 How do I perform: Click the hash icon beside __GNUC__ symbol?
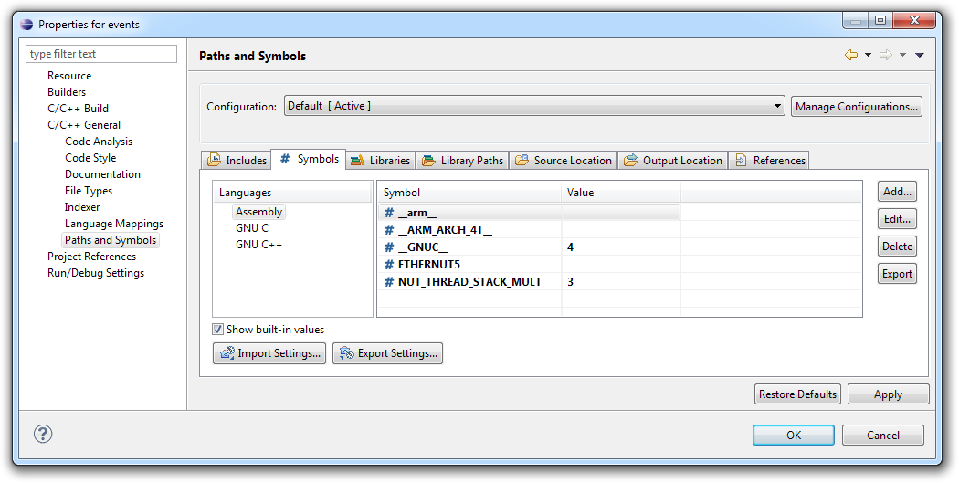pyautogui.click(x=389, y=247)
